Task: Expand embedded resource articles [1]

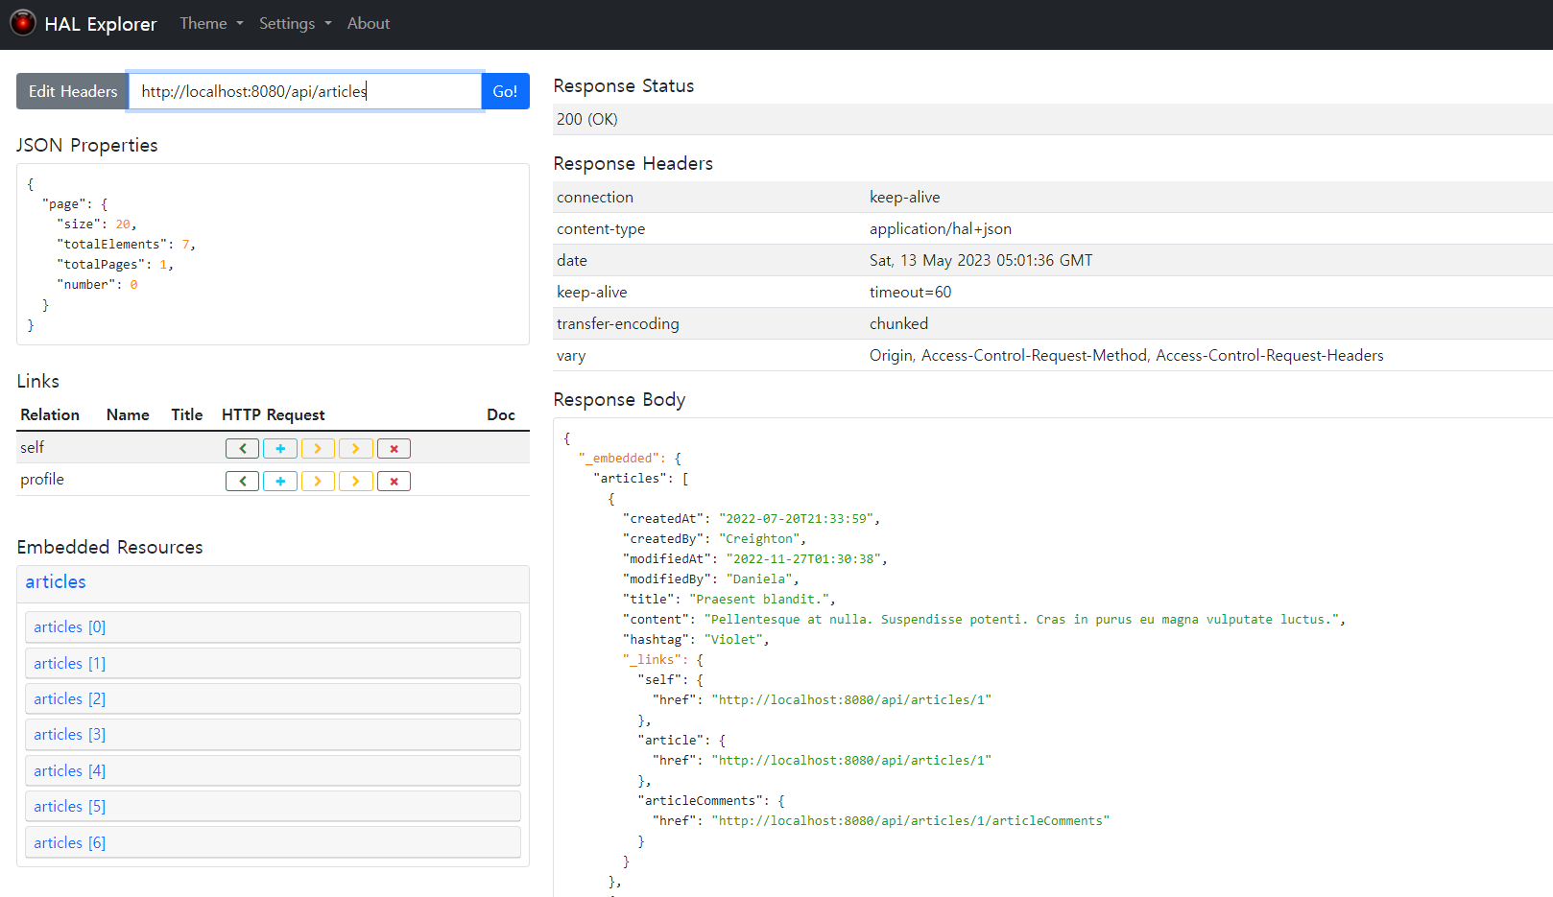Action: 273,663
